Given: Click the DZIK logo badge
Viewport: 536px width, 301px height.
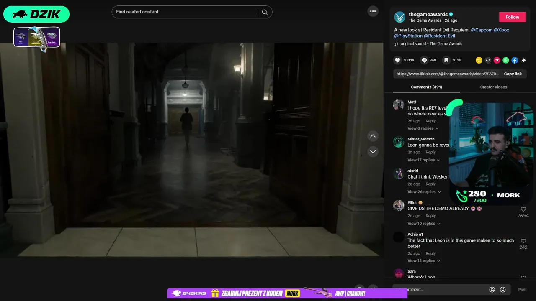Looking at the screenshot, I should pos(36,14).
